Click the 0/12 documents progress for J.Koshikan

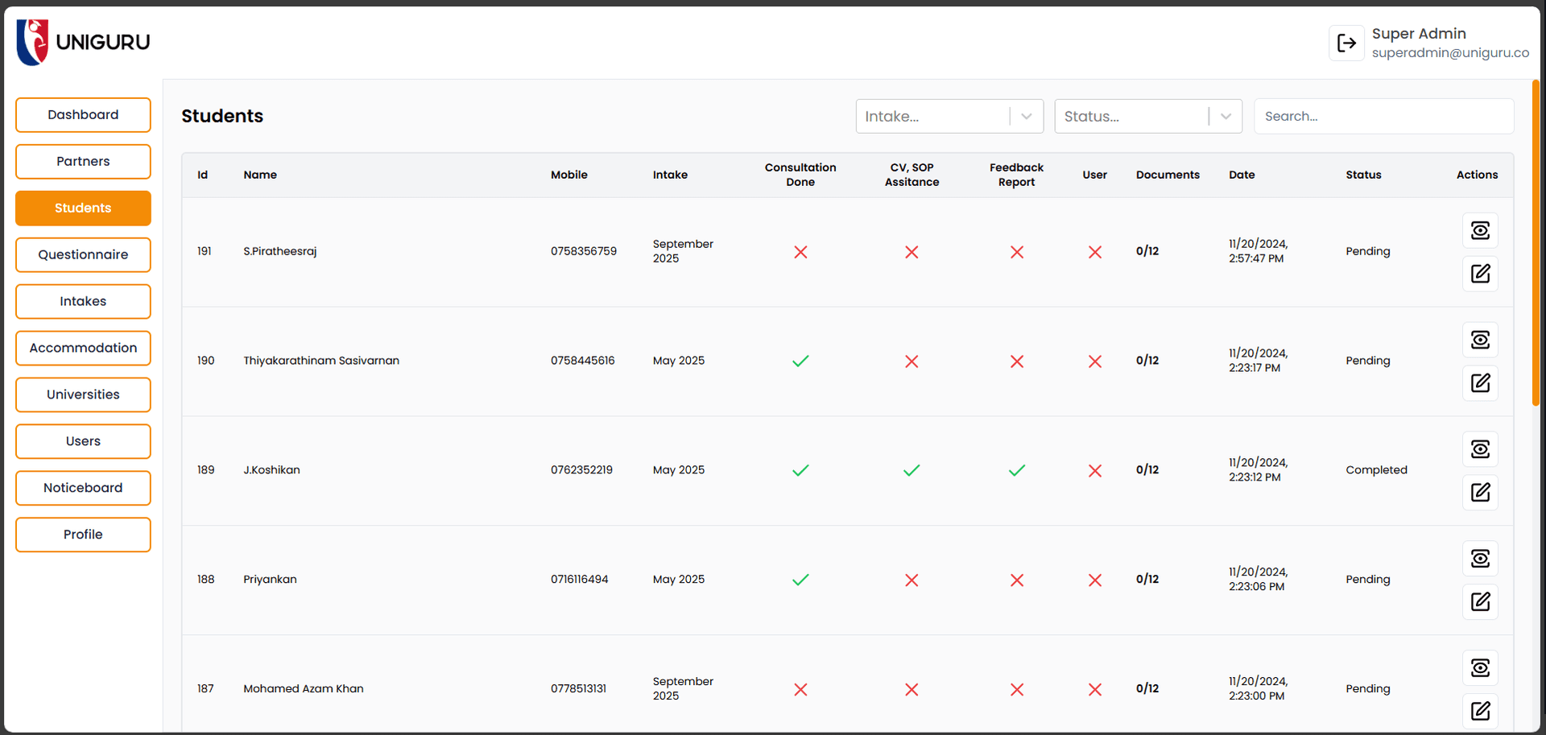pyautogui.click(x=1147, y=470)
